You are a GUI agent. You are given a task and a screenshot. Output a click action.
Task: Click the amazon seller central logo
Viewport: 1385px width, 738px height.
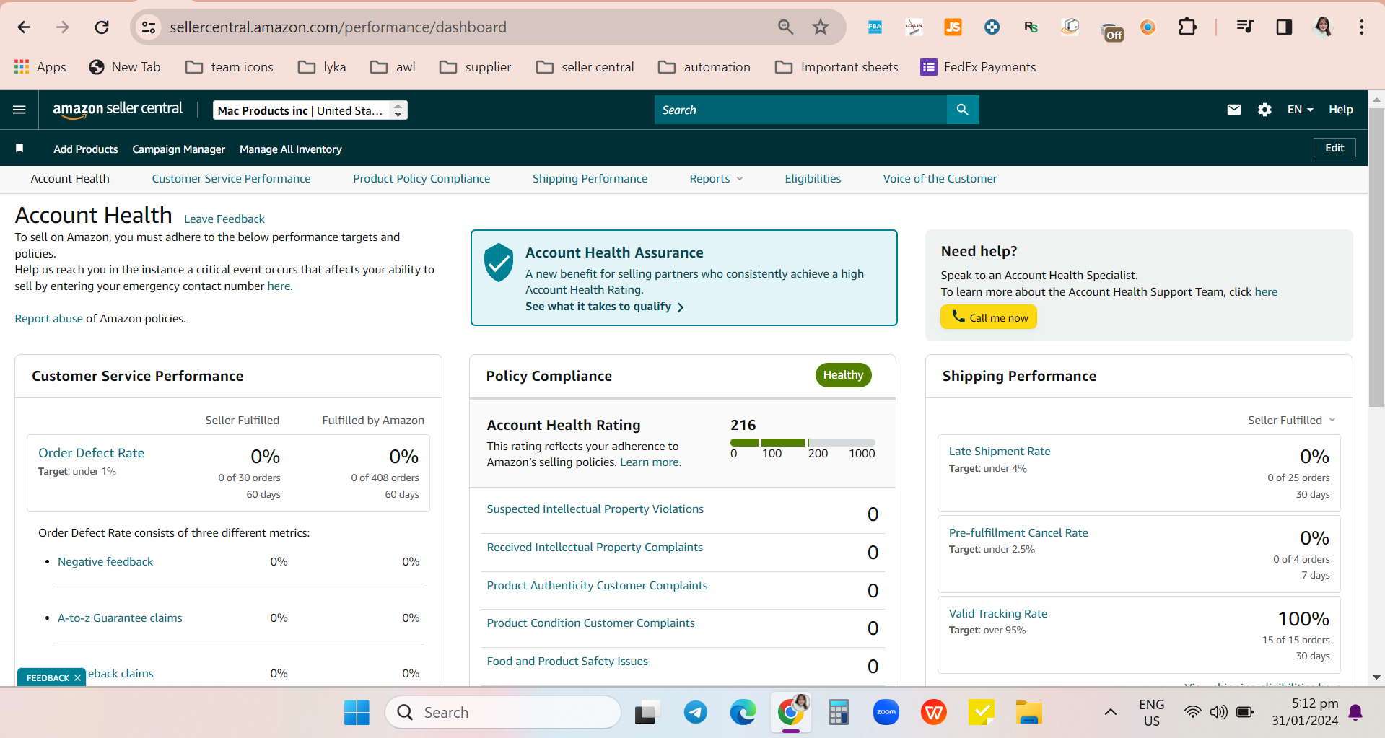[118, 109]
